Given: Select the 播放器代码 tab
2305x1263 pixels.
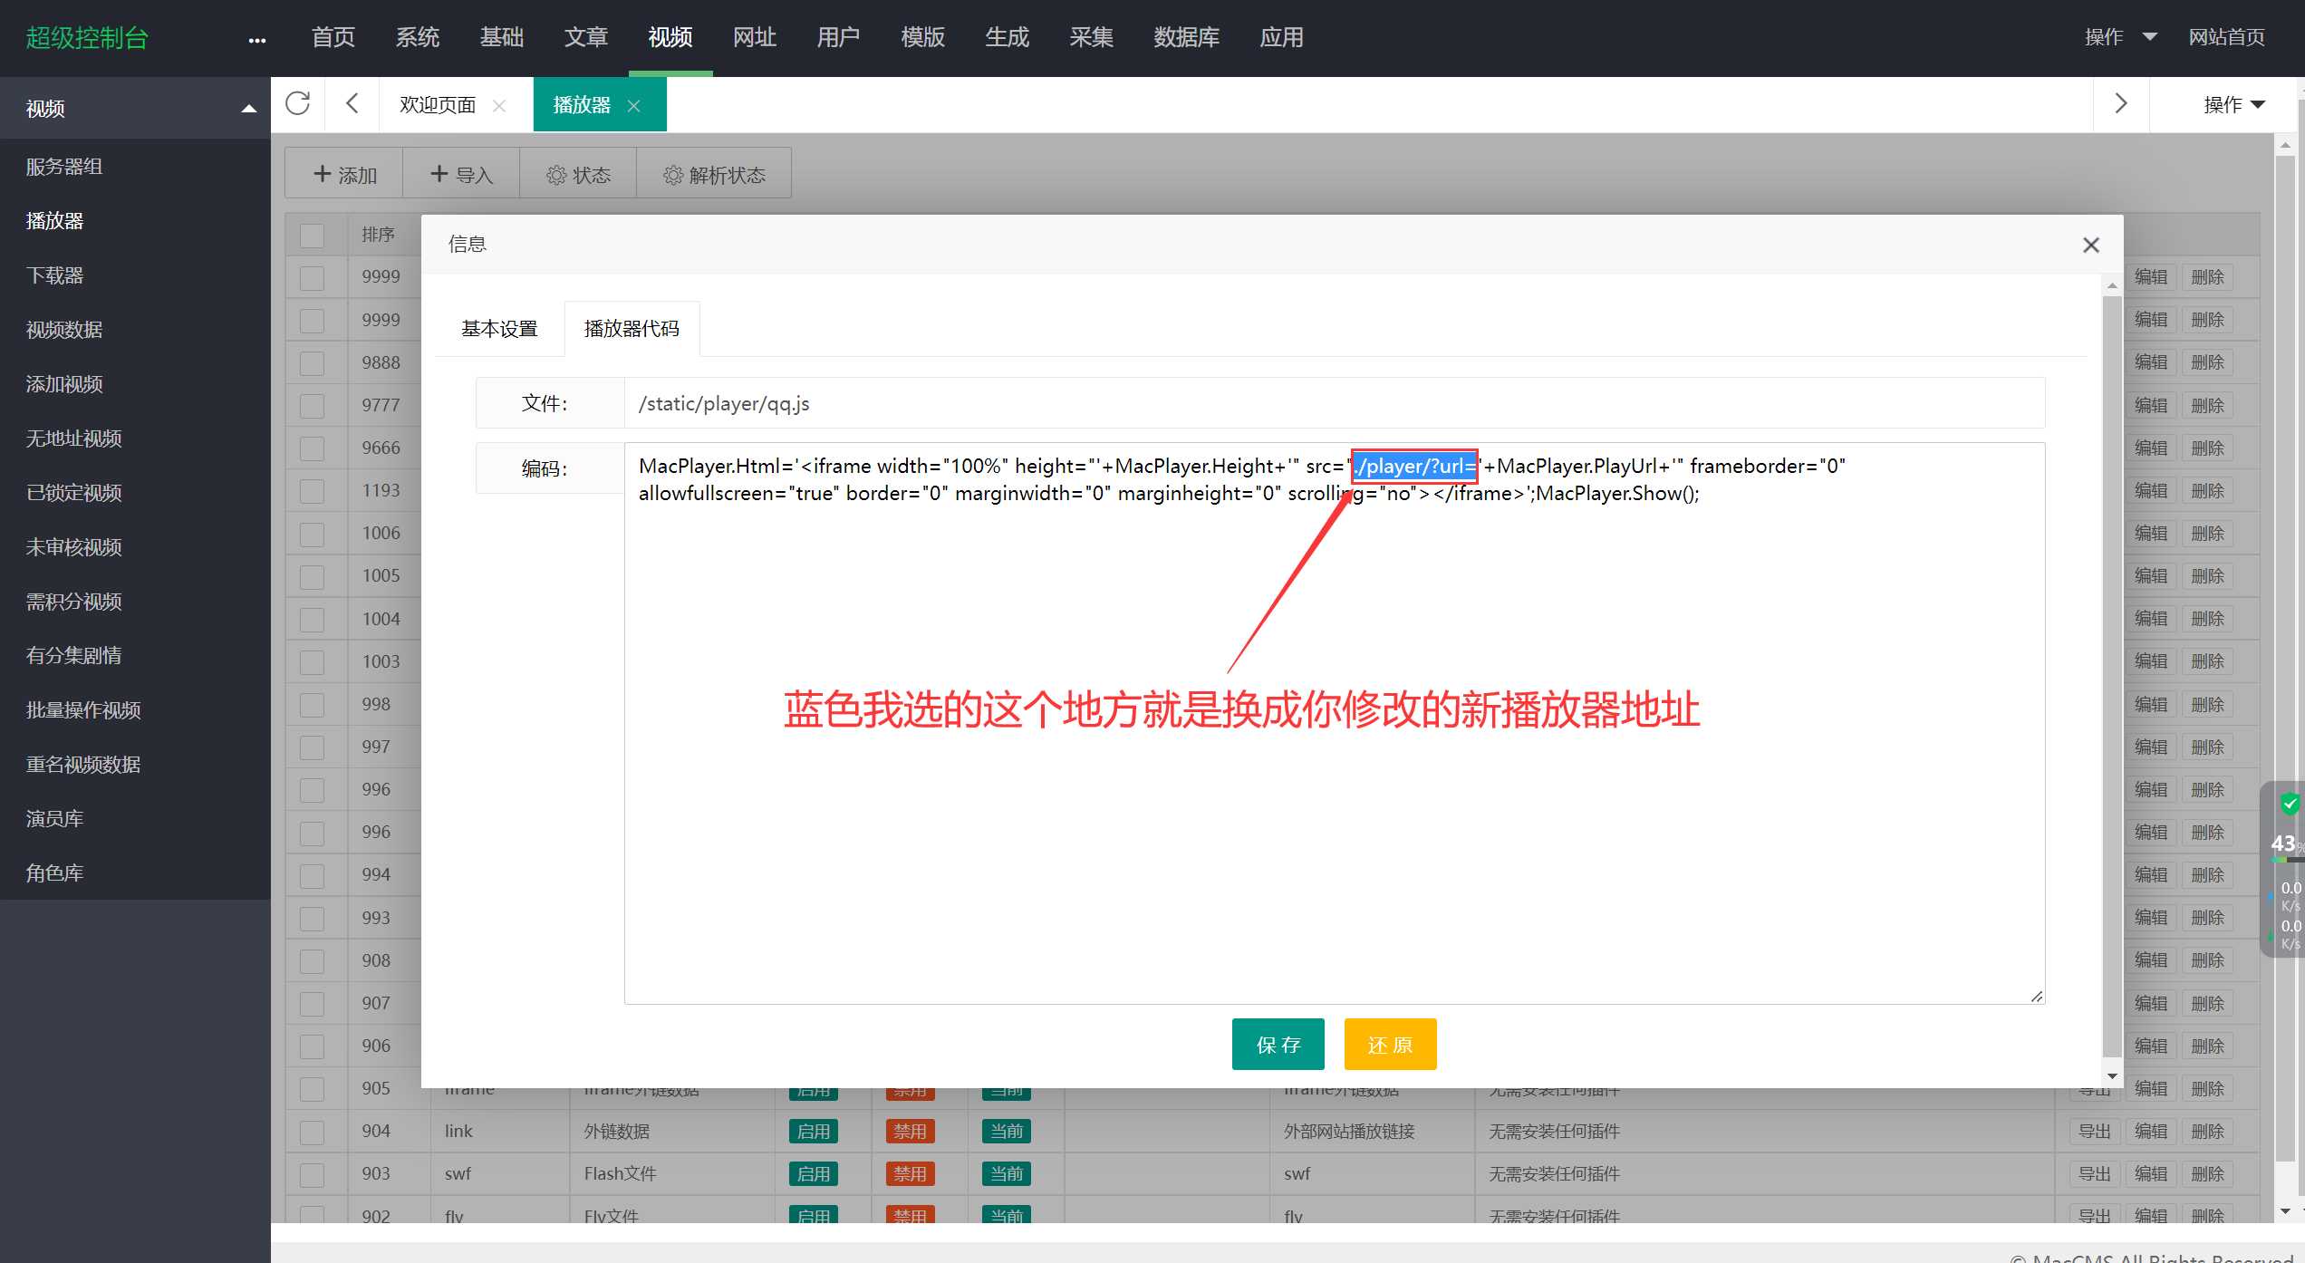Looking at the screenshot, I should [x=632, y=329].
